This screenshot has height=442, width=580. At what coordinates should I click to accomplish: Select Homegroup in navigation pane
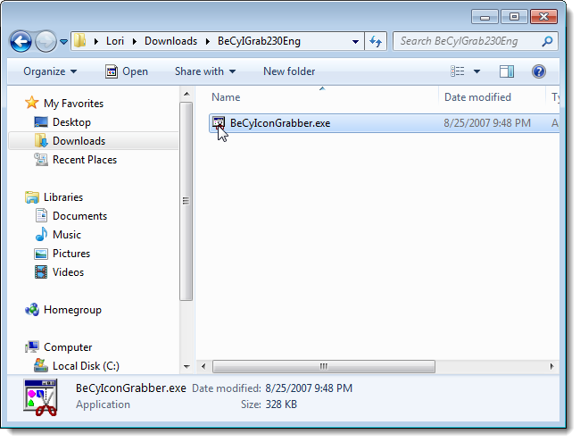[x=72, y=310]
